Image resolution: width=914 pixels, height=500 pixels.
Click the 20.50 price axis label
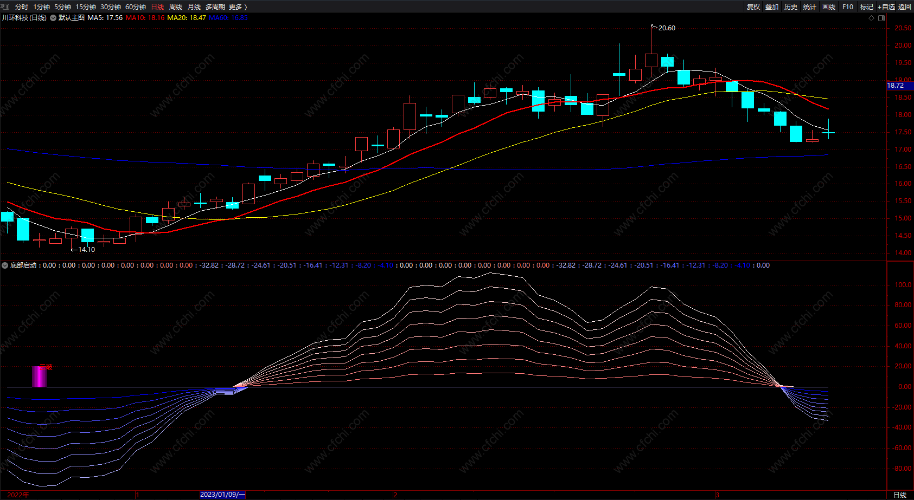point(903,28)
